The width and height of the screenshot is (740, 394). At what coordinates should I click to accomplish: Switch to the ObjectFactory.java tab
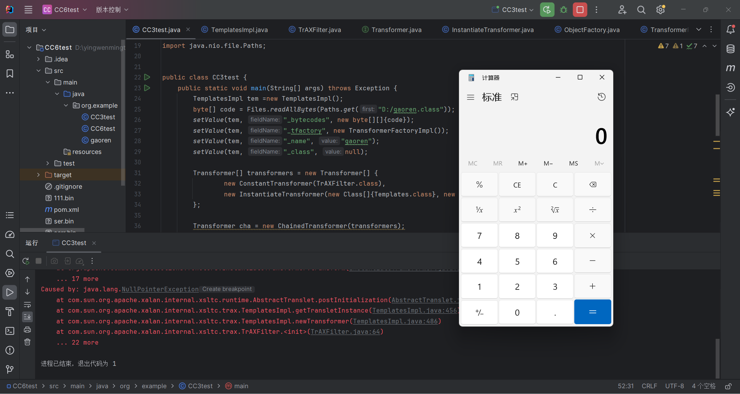coord(587,30)
